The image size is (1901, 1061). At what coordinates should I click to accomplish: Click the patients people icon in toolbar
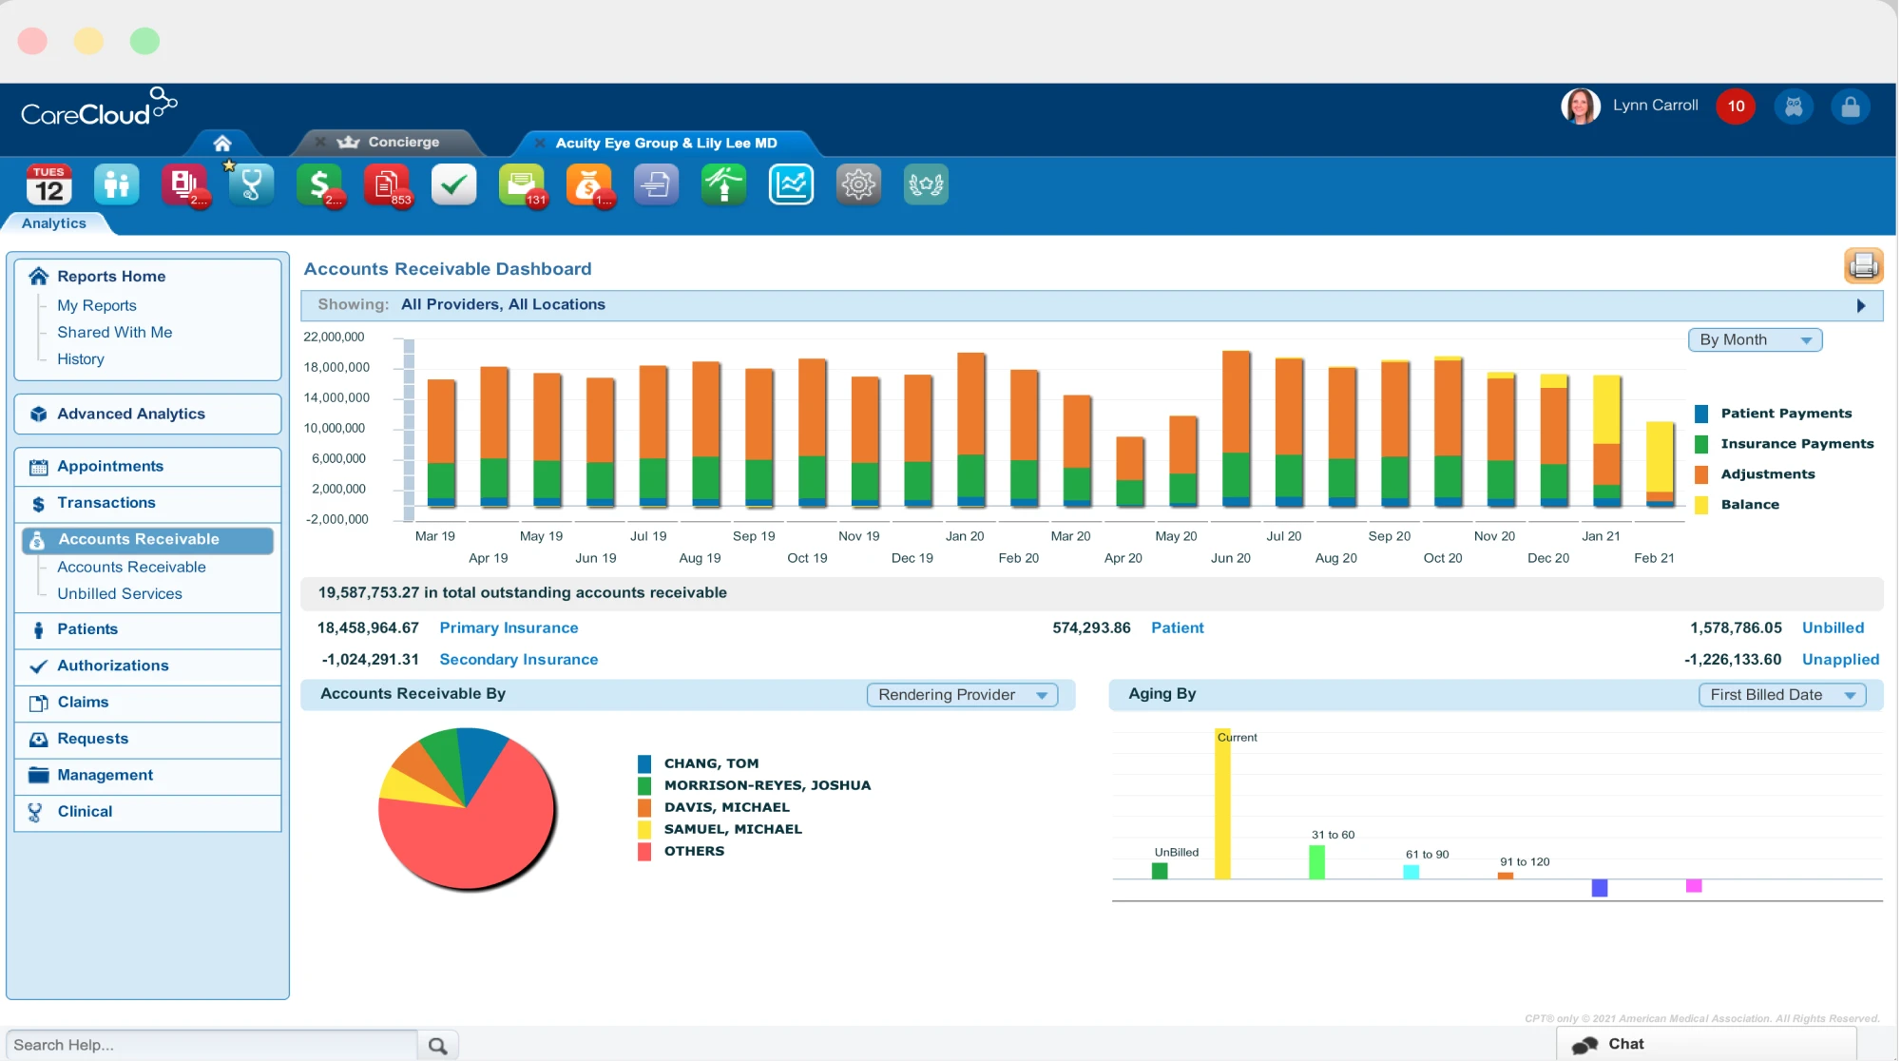pos(116,184)
